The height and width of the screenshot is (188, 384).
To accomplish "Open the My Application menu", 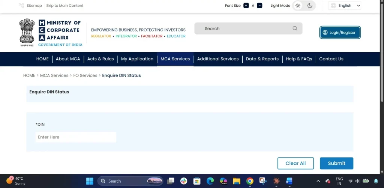I will [137, 59].
